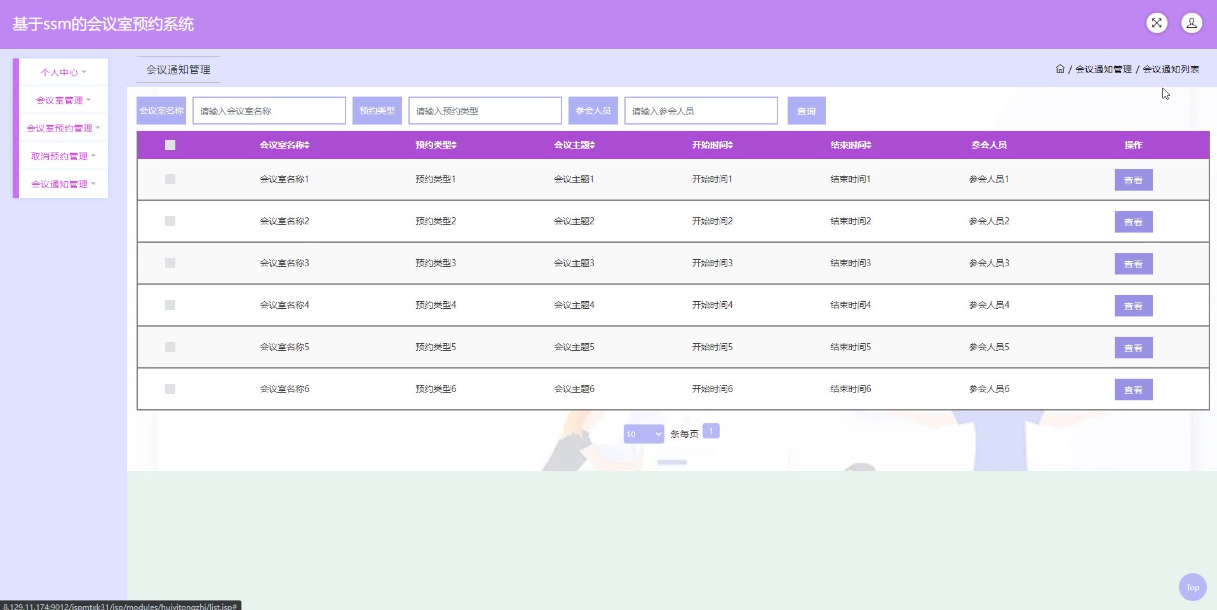View details for 会议室名称5 row
1217x610 pixels.
1133,348
